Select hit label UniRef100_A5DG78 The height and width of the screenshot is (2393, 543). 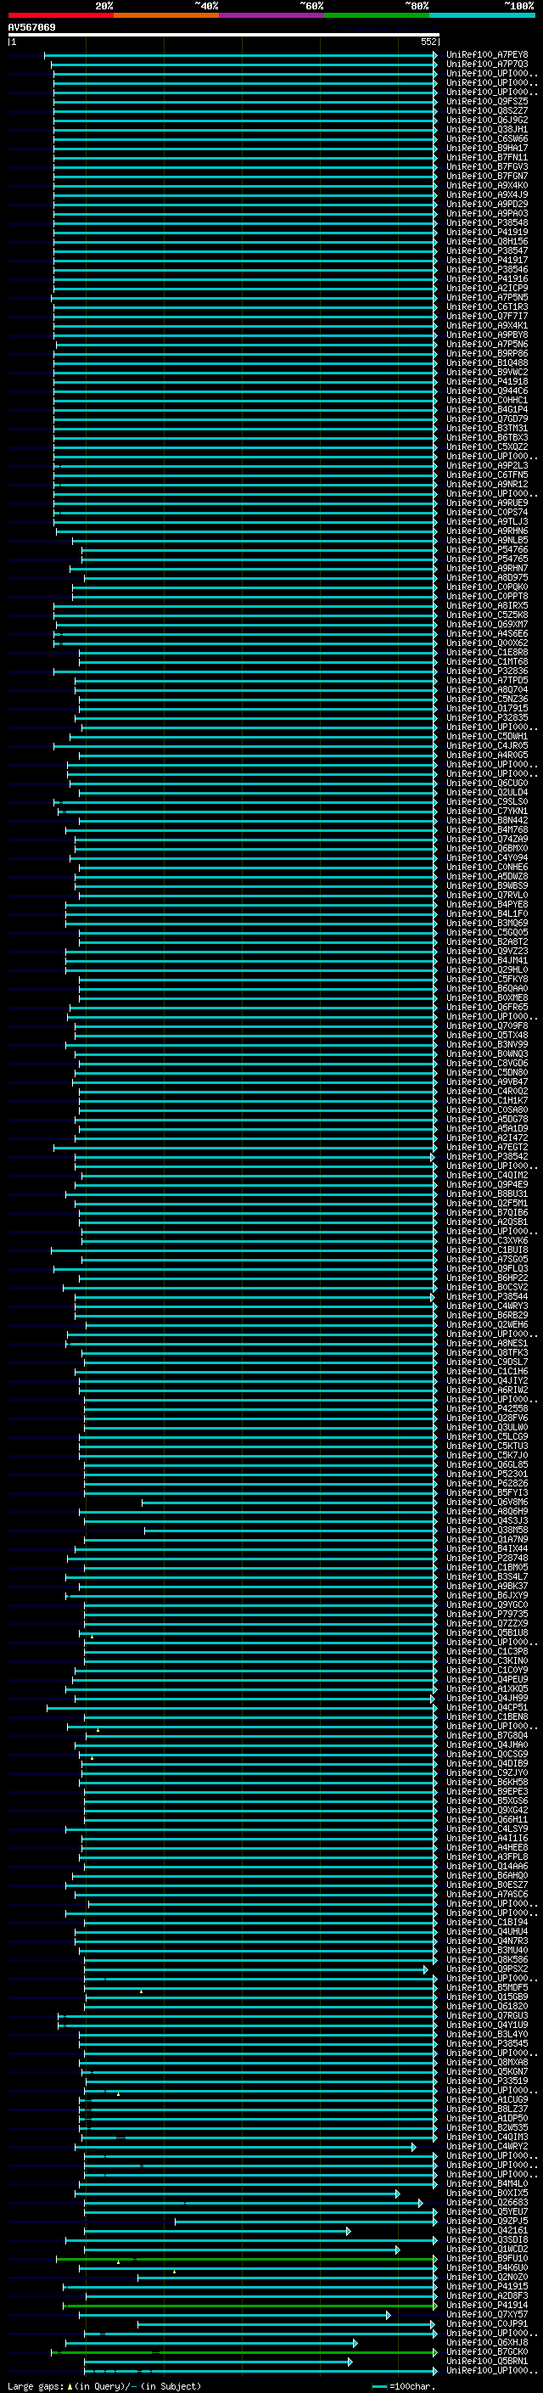487,1119
